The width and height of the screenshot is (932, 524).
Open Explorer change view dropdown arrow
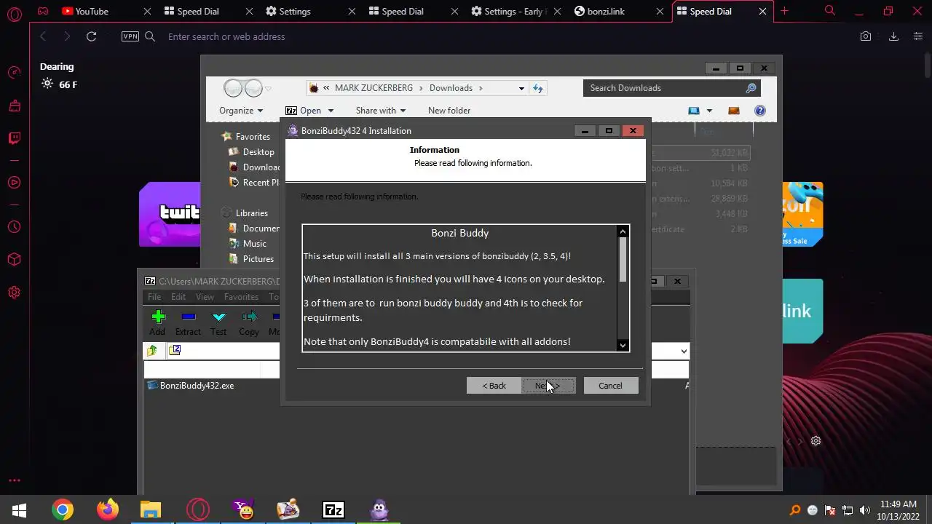709,111
